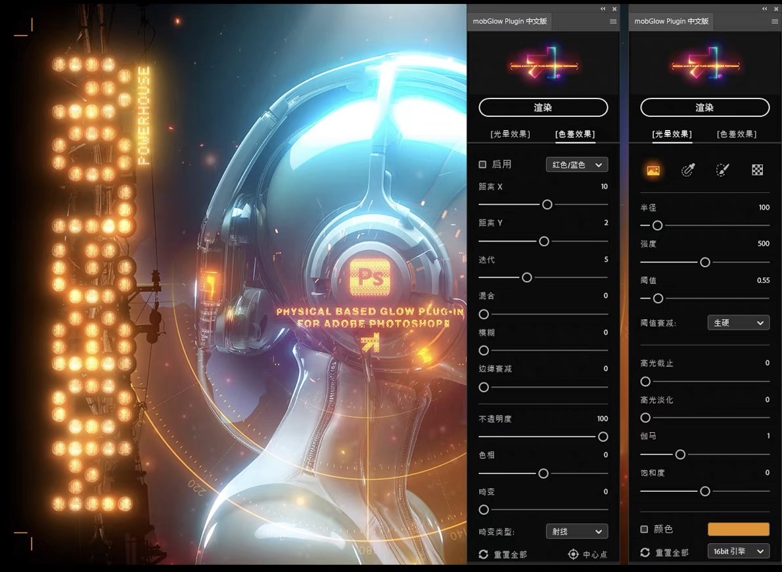Click the reset all icon in glow panel
The height and width of the screenshot is (572, 782).
[646, 552]
